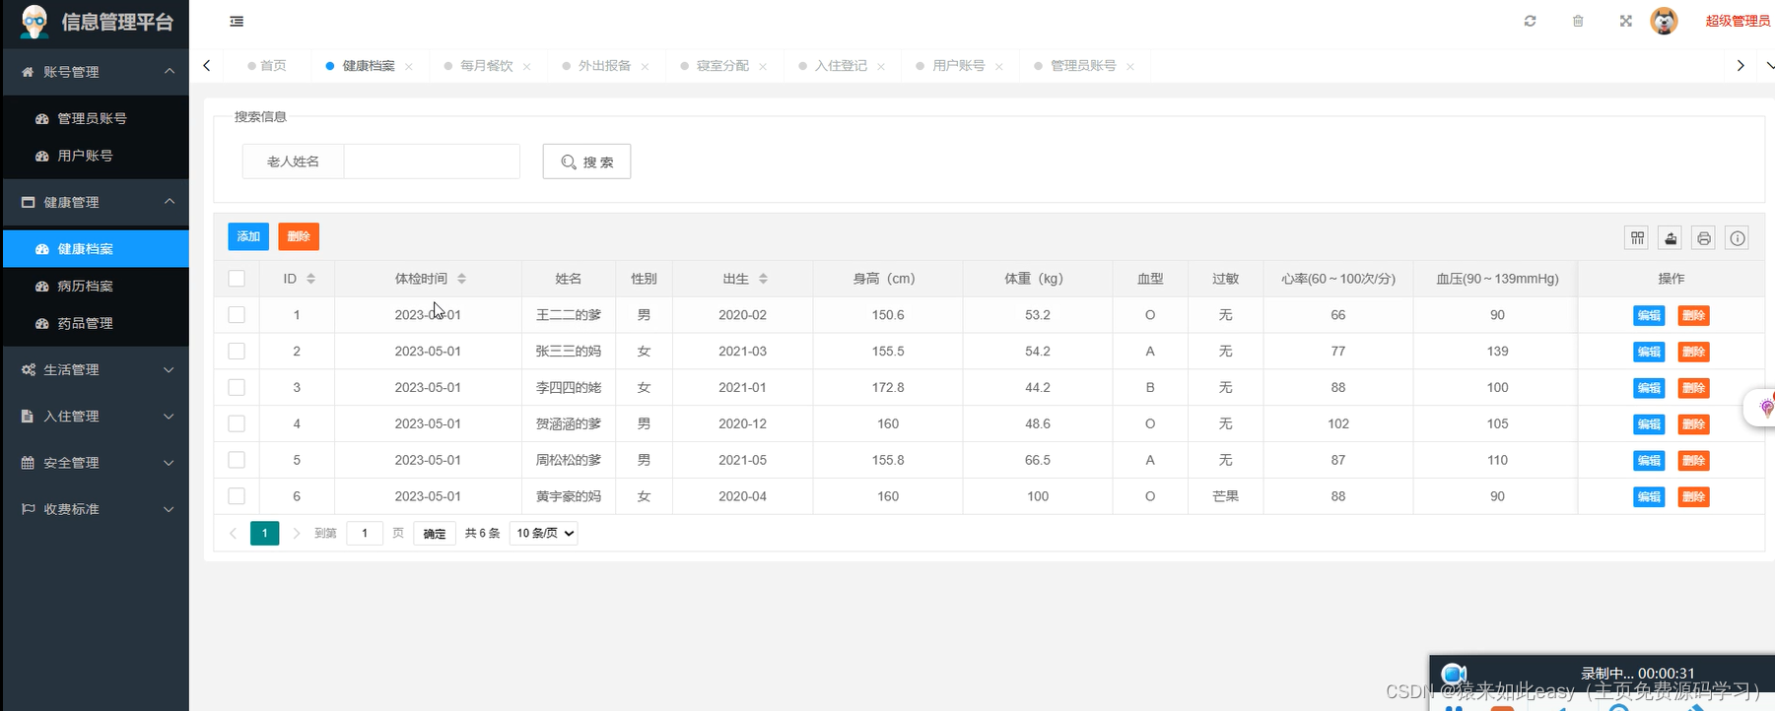Click the filter columns grid icon
This screenshot has width=1775, height=711.
(1637, 237)
